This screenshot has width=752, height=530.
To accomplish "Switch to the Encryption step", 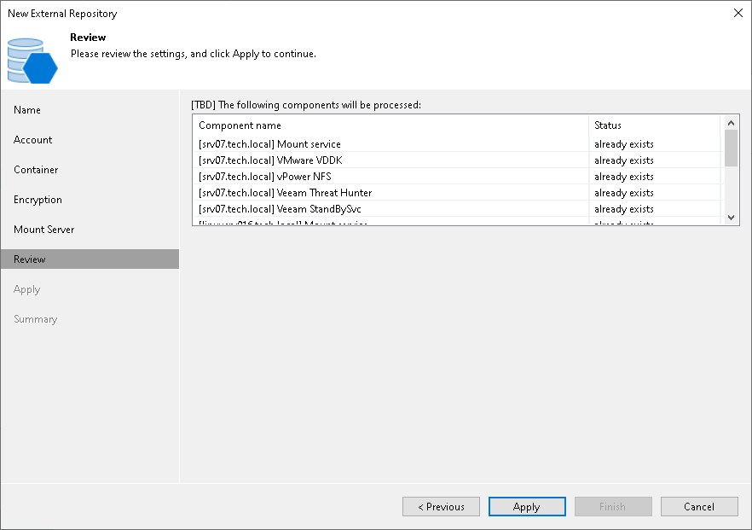I will point(90,199).
